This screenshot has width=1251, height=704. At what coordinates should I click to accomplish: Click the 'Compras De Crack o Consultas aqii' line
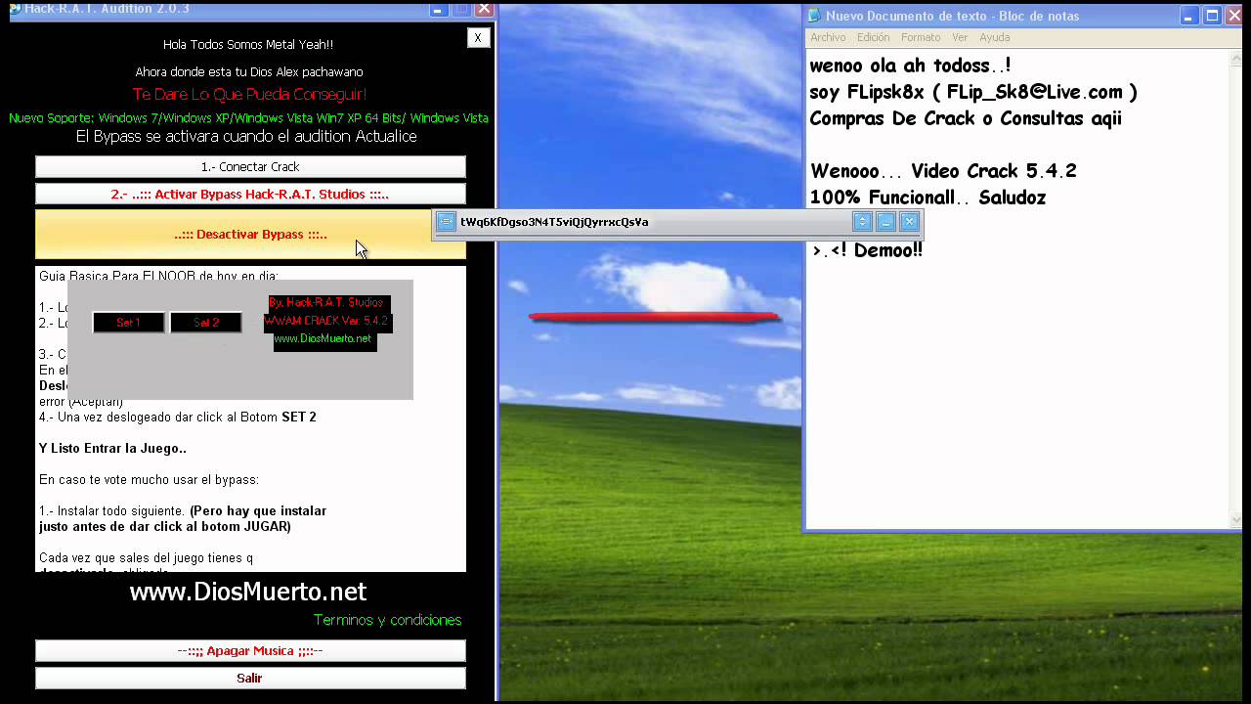click(966, 118)
